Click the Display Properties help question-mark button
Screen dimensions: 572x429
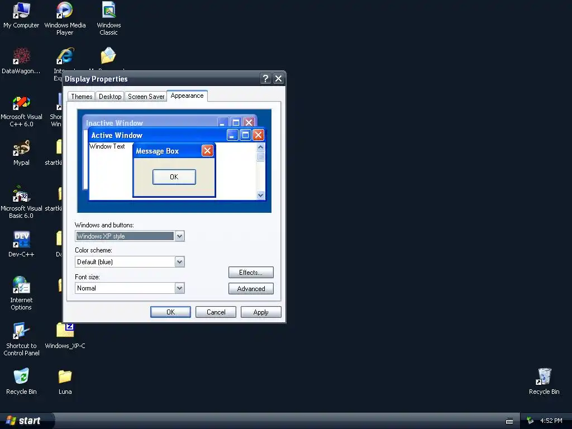click(x=265, y=78)
